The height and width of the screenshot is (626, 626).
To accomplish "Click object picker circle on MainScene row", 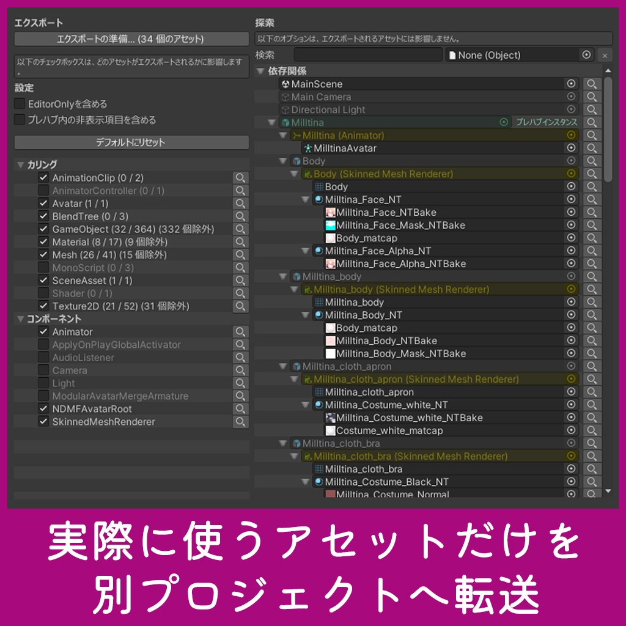I will click(x=572, y=83).
